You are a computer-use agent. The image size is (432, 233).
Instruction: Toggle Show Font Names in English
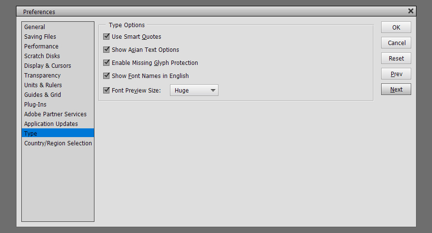point(107,76)
